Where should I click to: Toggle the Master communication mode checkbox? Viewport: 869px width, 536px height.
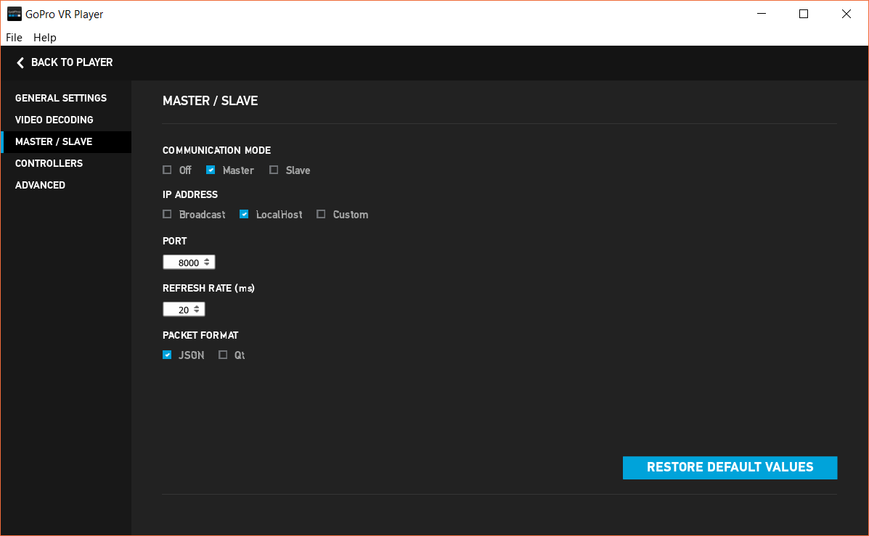pos(211,170)
